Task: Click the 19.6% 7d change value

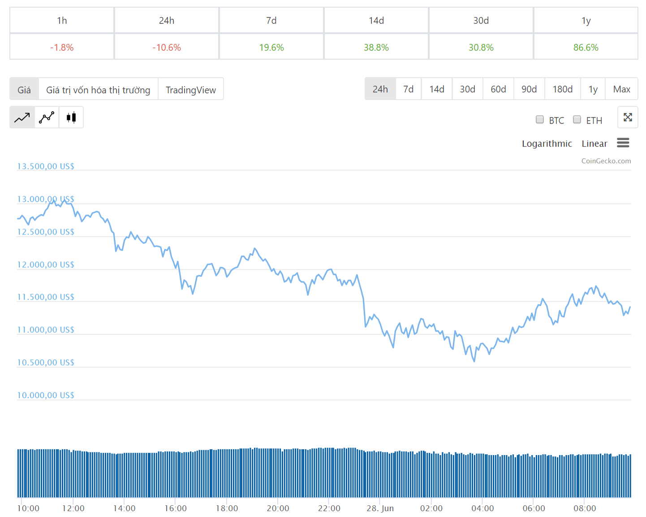Action: click(271, 47)
